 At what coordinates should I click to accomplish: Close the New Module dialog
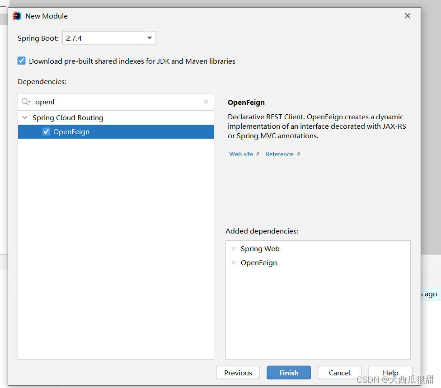coord(407,16)
